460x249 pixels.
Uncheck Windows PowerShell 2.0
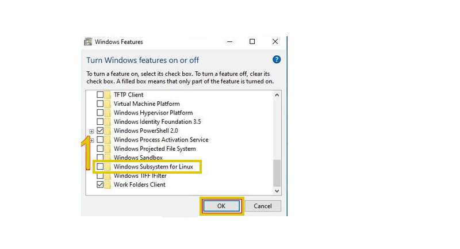coord(100,131)
